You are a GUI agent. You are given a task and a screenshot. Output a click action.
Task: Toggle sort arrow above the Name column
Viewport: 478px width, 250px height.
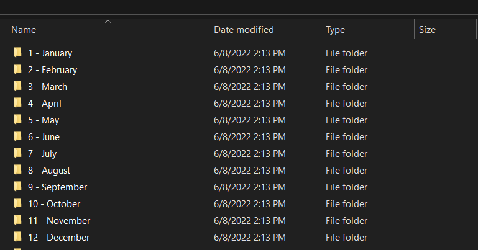108,22
